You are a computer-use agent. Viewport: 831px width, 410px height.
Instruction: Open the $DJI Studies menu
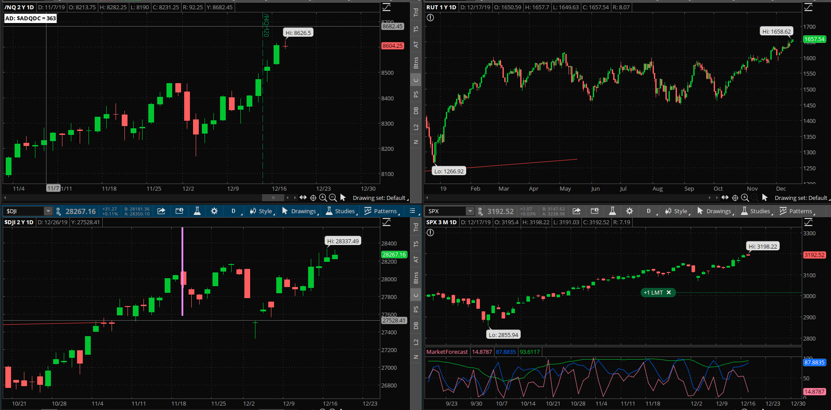341,211
